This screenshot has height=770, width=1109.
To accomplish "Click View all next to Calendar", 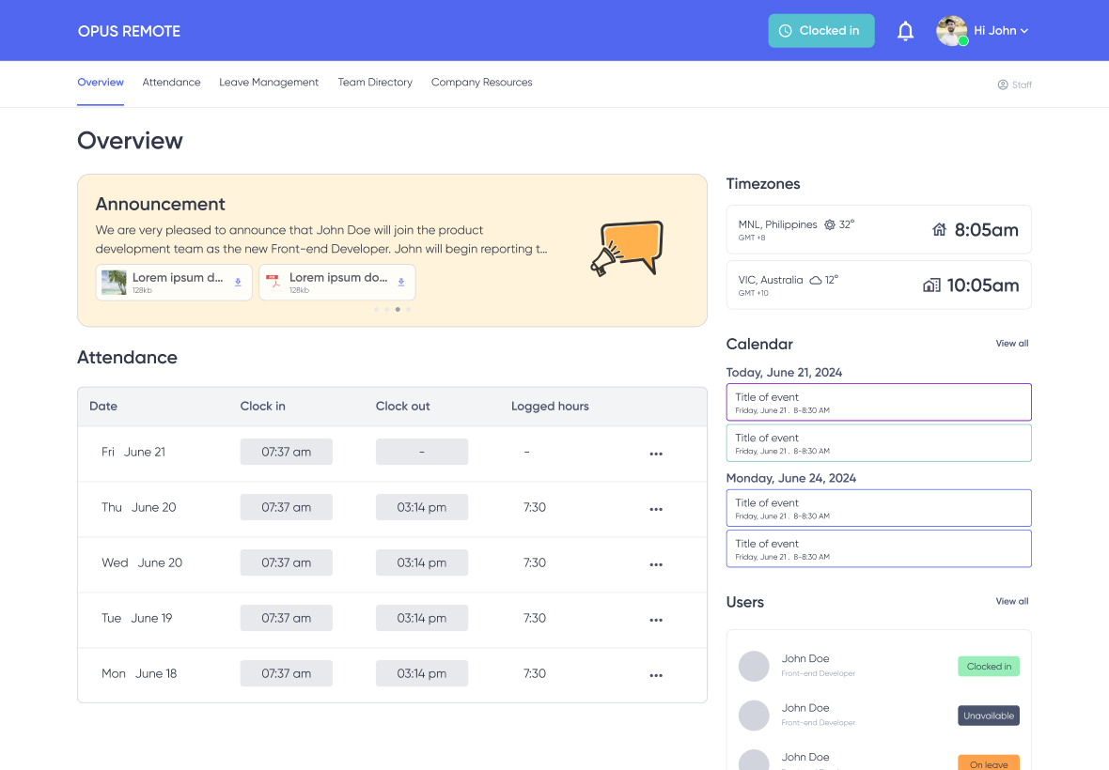I will click(x=1011, y=344).
